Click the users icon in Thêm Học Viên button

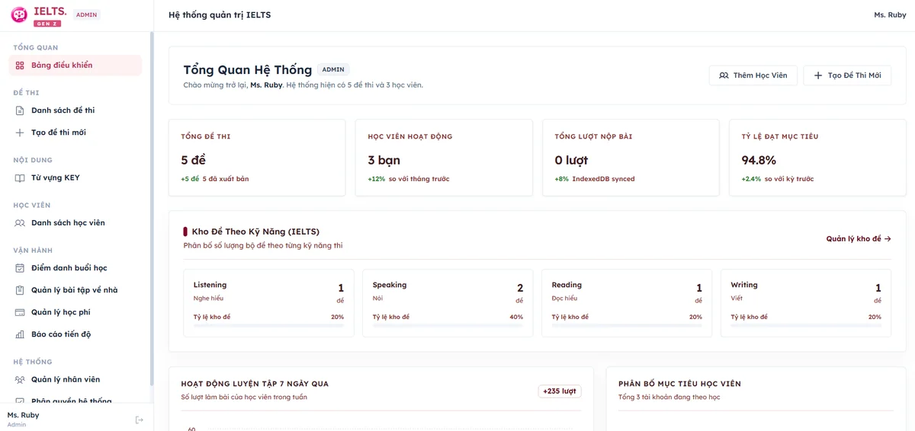click(x=724, y=75)
